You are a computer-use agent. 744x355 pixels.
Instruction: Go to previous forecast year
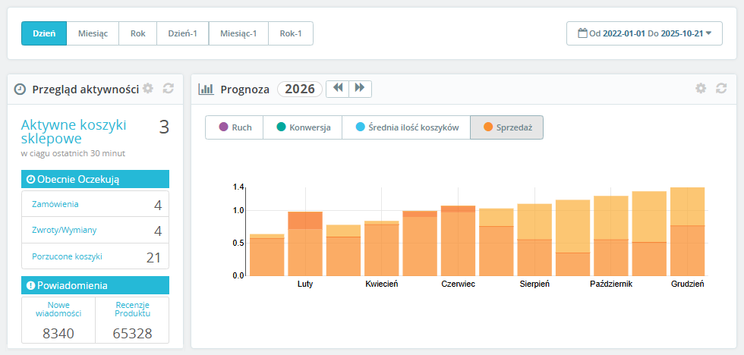coord(338,89)
